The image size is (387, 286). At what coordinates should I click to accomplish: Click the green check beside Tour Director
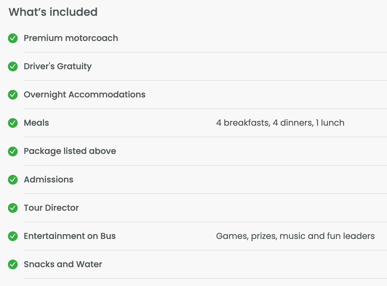13,208
